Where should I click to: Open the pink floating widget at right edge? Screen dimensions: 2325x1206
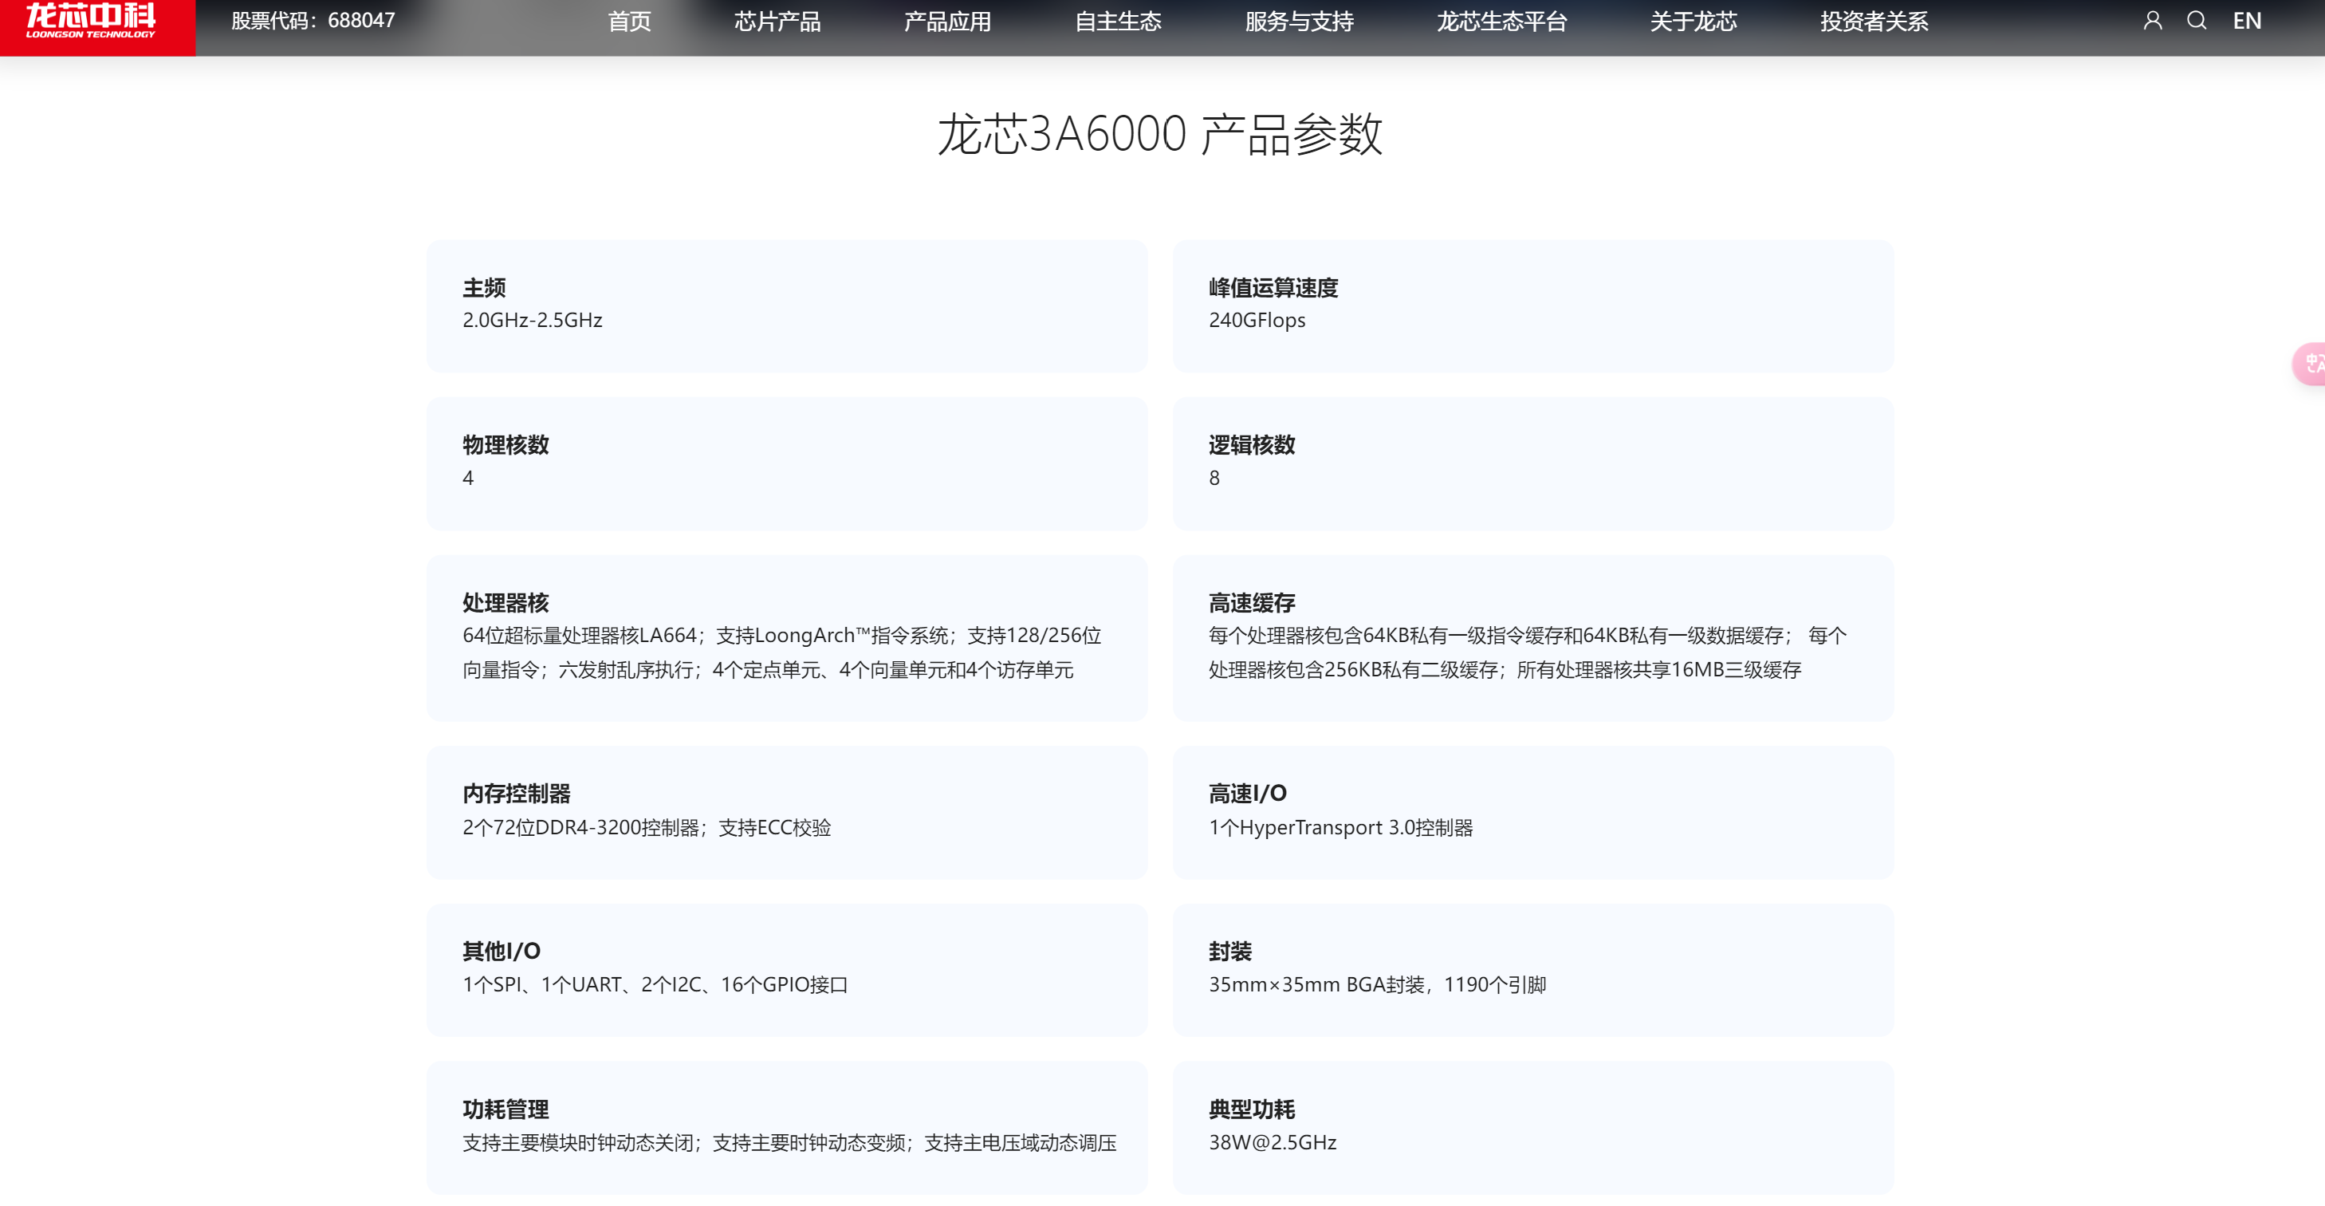click(x=2310, y=364)
